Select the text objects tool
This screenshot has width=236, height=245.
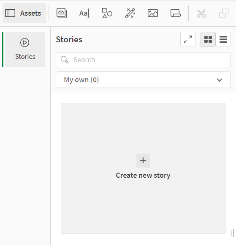[x=84, y=13]
